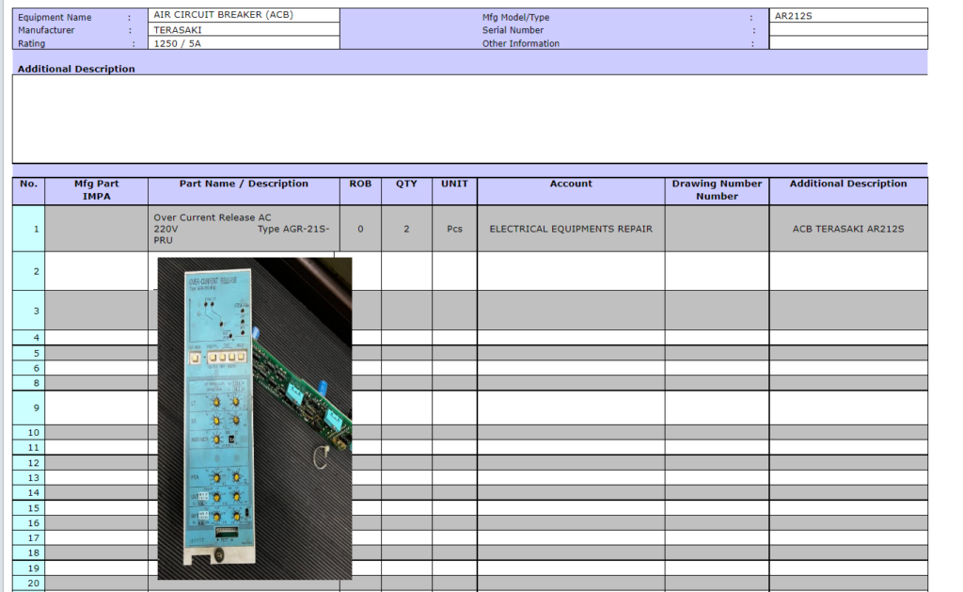Select the Part Name / Description column header

click(244, 184)
